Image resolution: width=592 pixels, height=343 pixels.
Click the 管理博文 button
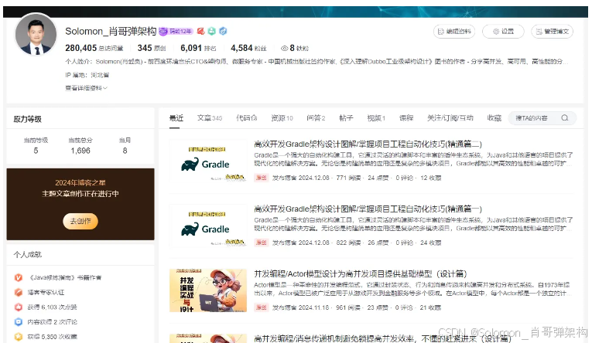(x=553, y=31)
